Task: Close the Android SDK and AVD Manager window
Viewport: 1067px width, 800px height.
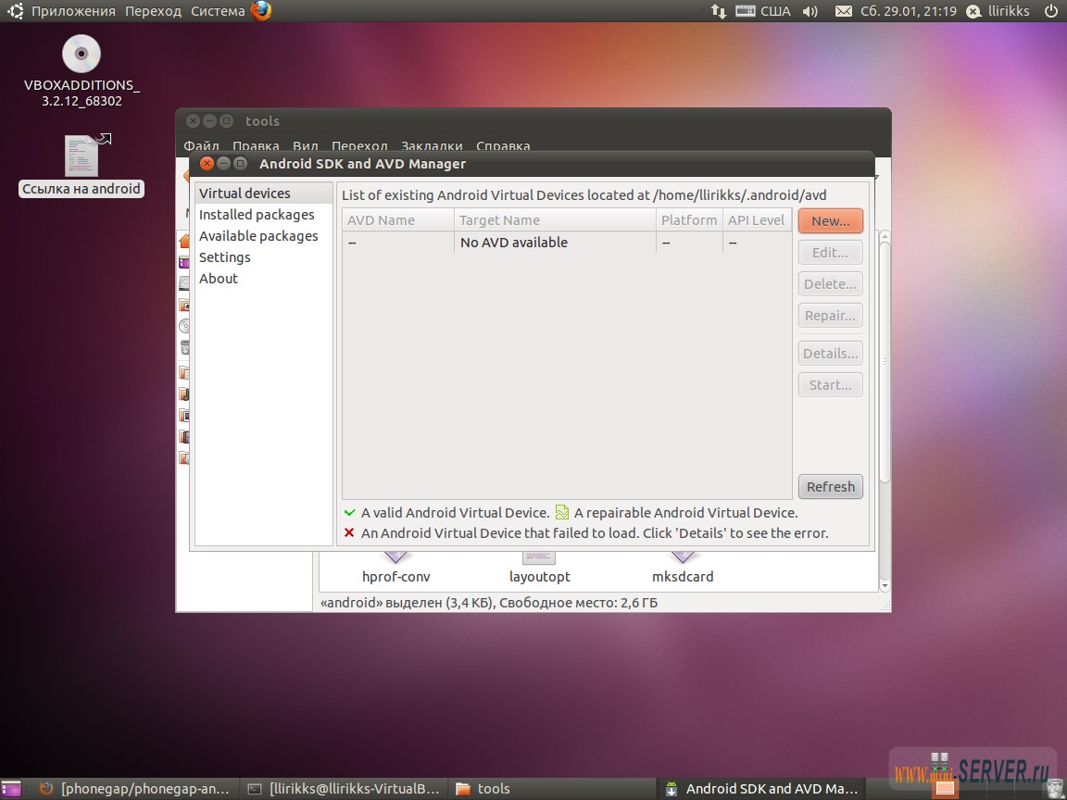Action: (x=207, y=163)
